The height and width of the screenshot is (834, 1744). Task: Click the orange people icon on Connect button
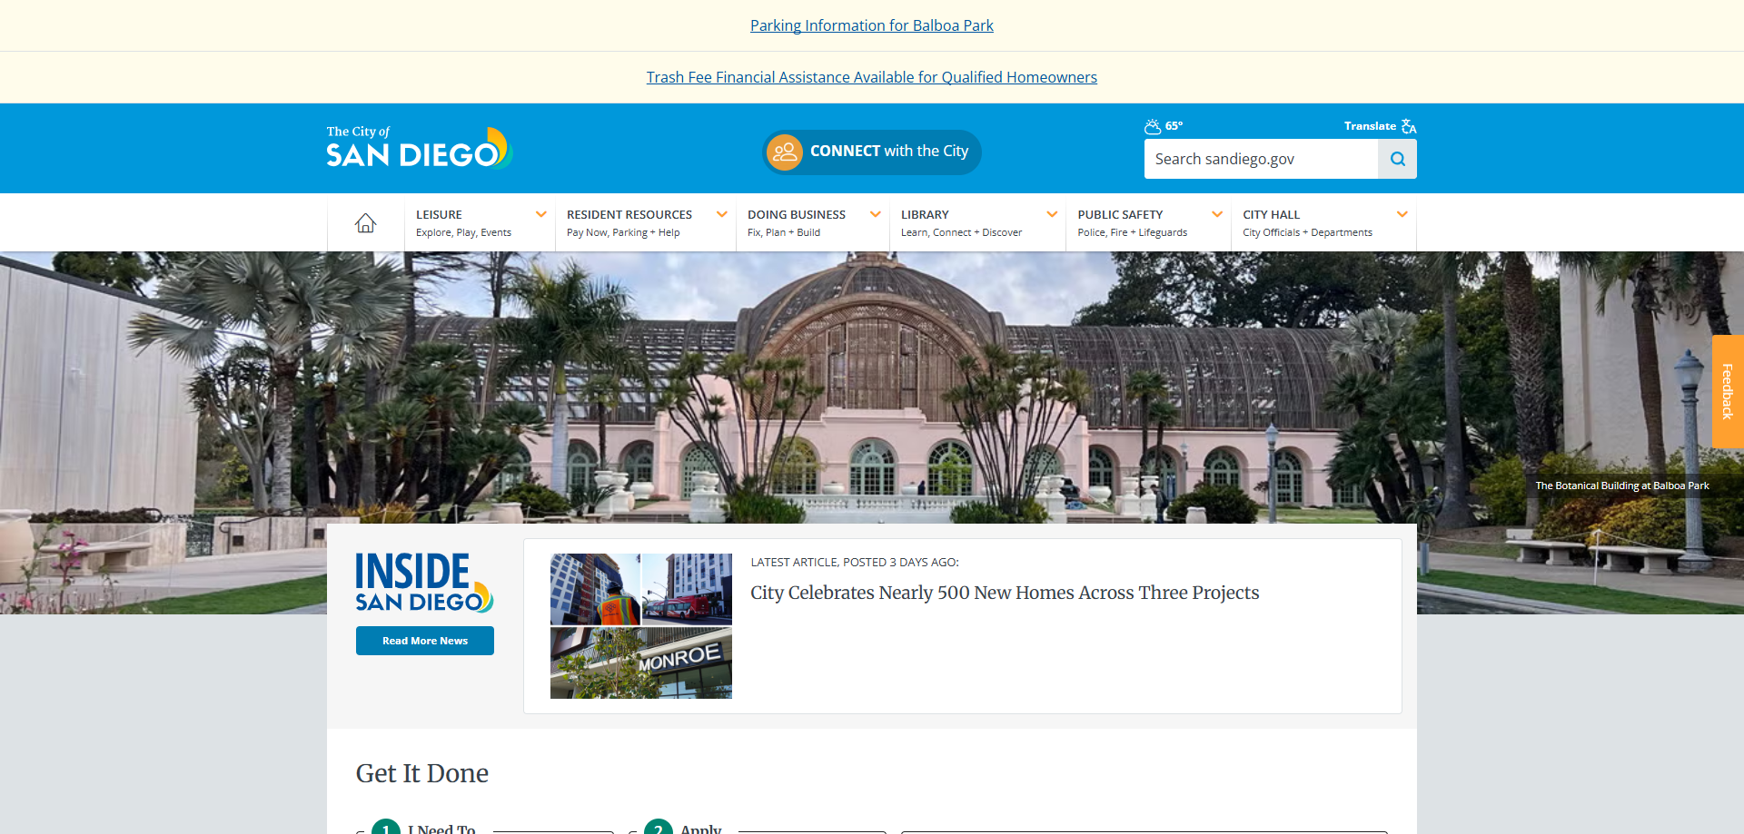coord(785,152)
